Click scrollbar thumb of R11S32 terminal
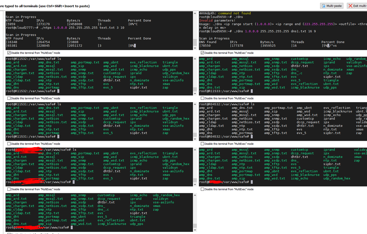 click(196, 89)
